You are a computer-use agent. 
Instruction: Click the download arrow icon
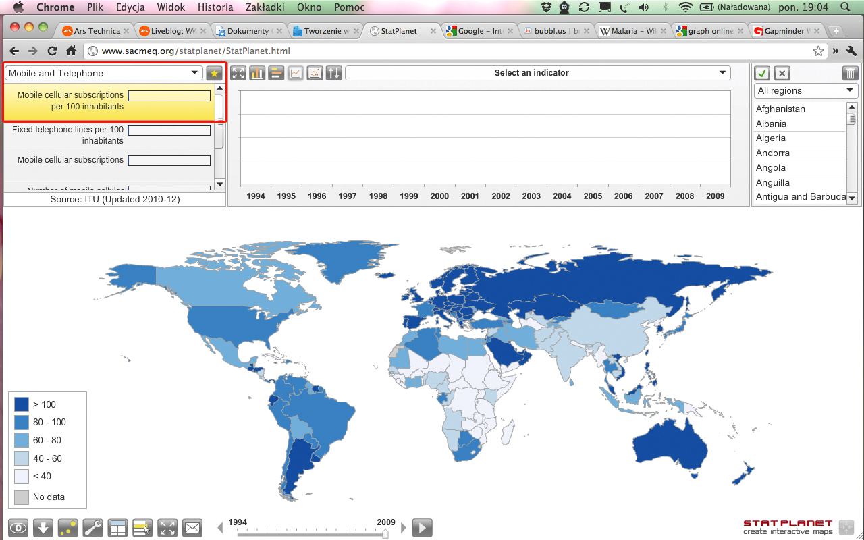tap(43, 528)
